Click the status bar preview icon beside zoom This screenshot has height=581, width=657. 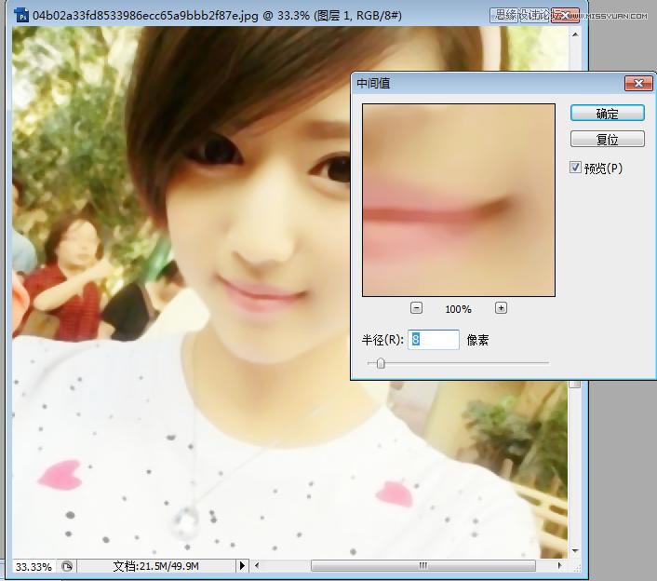pos(67,567)
